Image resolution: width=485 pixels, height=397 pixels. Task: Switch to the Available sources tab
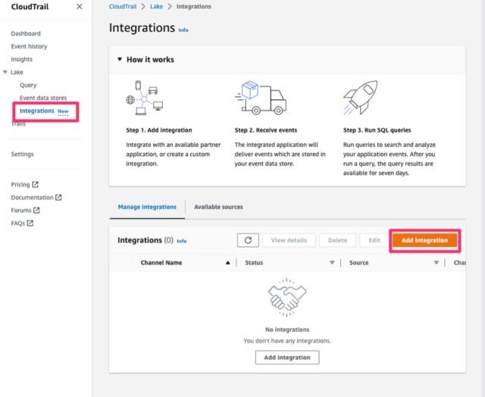[x=218, y=207]
